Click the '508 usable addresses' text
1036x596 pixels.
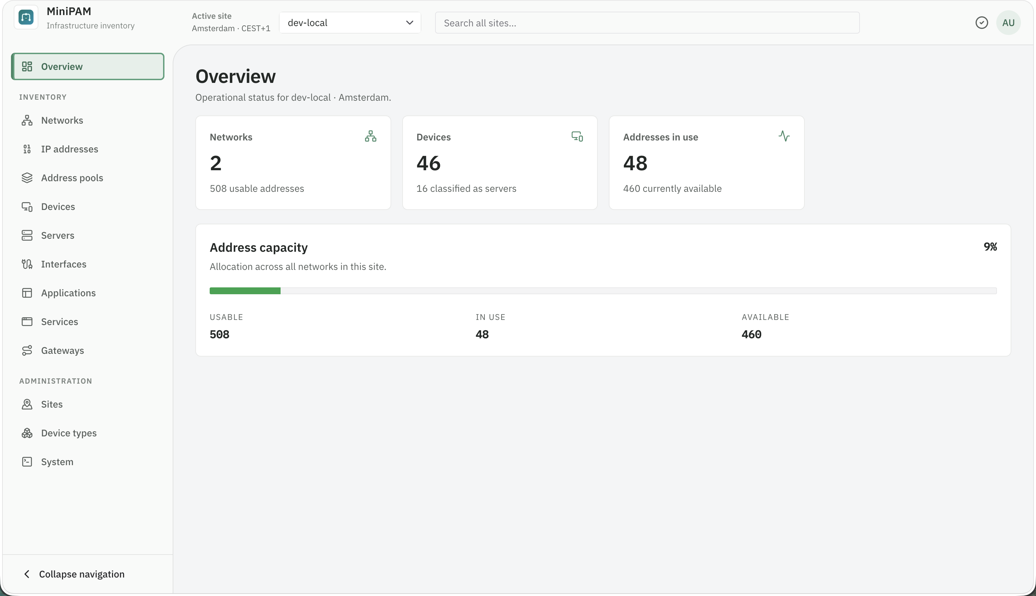coord(257,189)
